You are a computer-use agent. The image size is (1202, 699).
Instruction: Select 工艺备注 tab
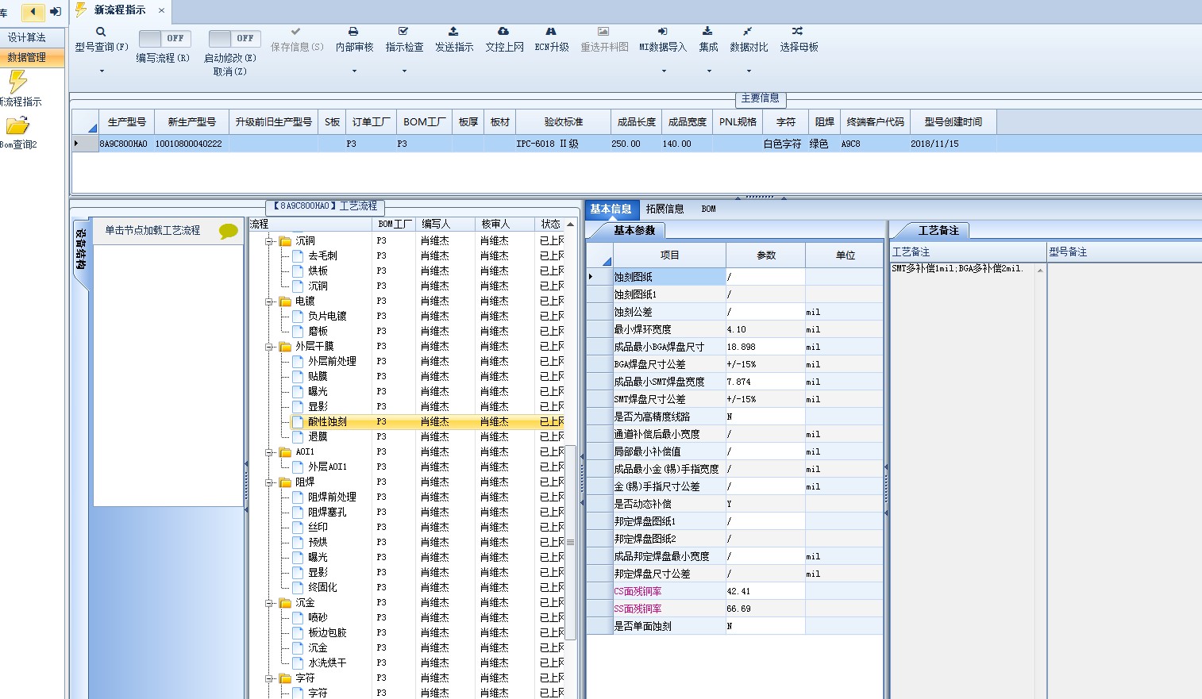(938, 230)
